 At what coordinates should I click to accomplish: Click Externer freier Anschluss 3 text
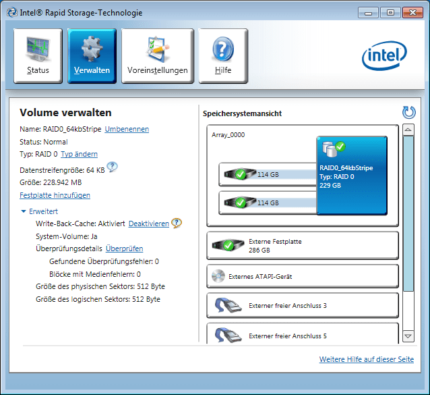point(288,306)
